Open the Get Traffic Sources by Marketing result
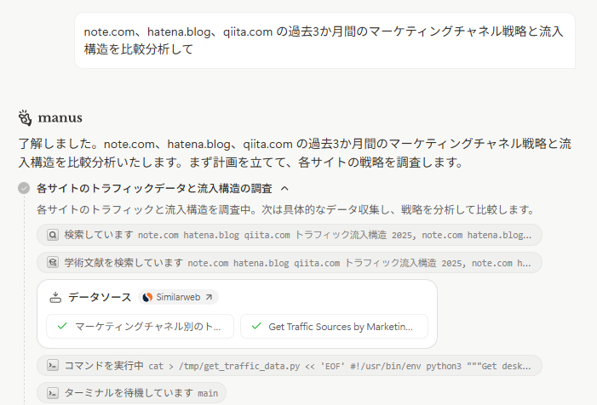Viewport: 597px width, 405px height. coord(334,326)
